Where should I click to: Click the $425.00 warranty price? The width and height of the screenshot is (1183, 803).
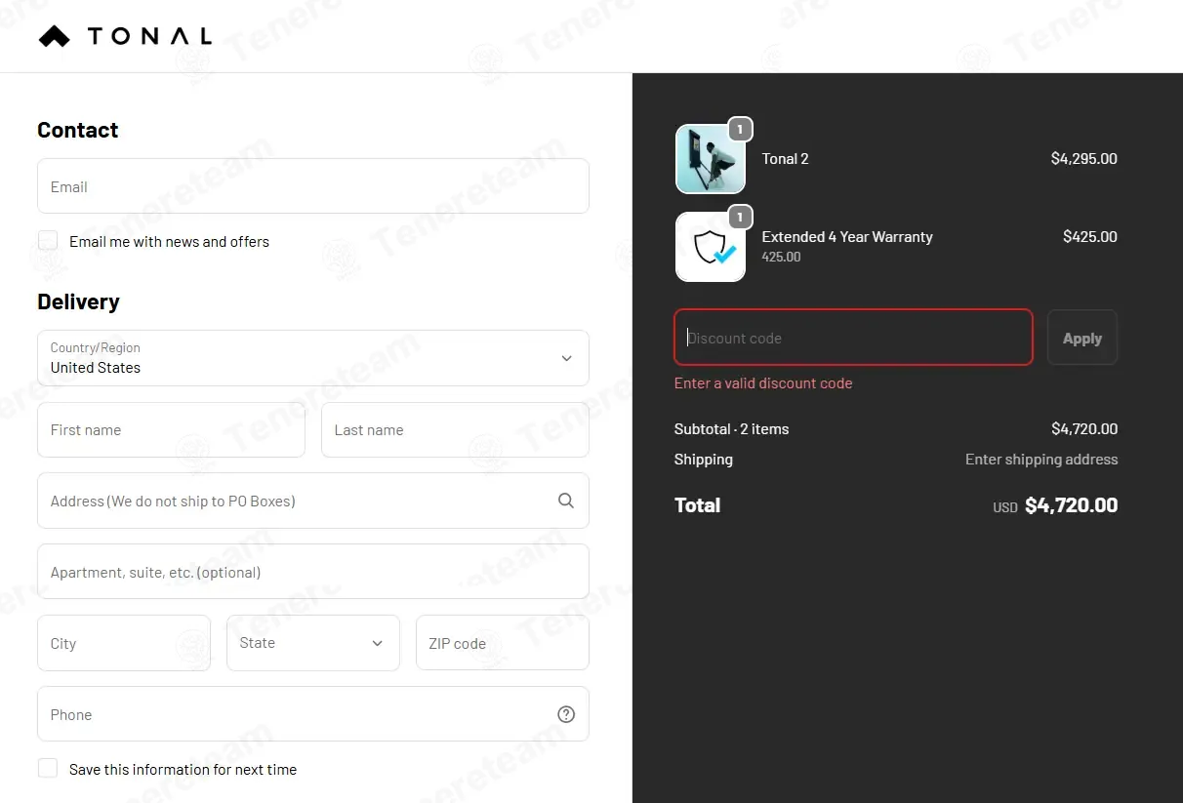(1090, 237)
